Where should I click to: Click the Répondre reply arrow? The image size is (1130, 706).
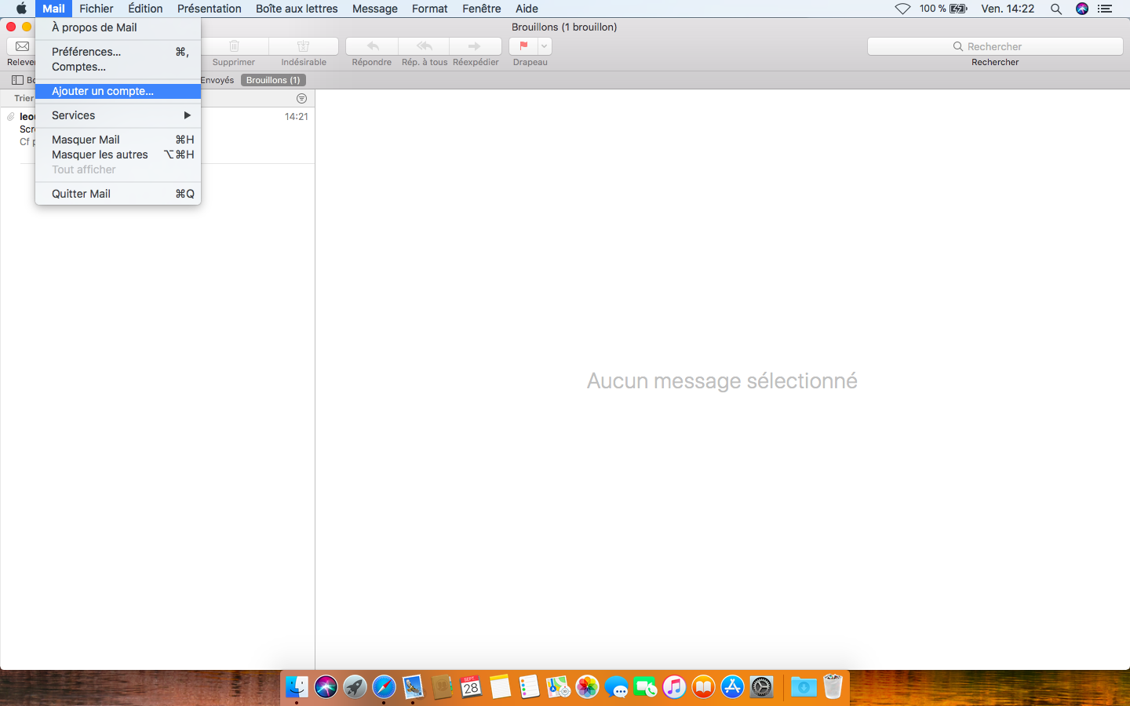(x=371, y=46)
